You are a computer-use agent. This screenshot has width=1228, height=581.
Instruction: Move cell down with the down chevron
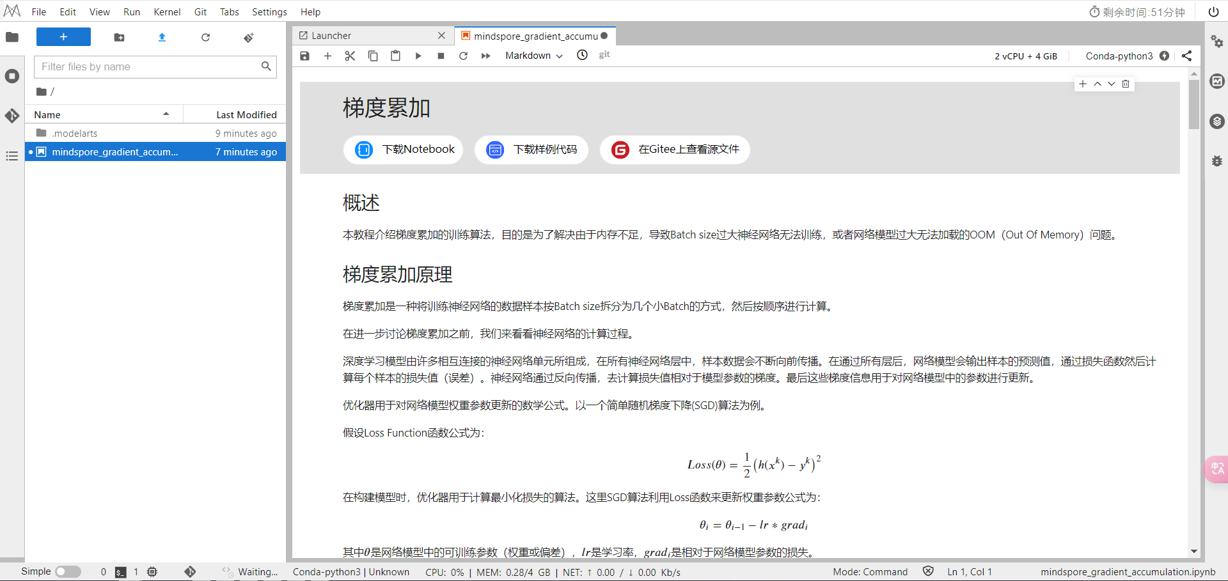coord(1112,84)
